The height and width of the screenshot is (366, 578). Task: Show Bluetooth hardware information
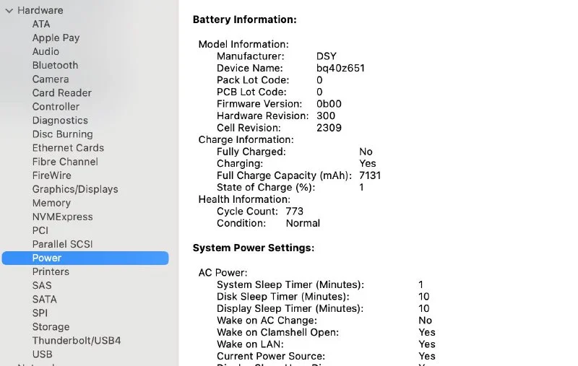(55, 65)
